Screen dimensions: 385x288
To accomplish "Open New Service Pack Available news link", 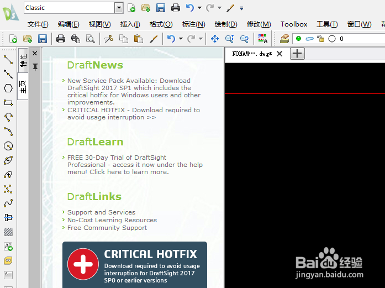I will click(134, 91).
